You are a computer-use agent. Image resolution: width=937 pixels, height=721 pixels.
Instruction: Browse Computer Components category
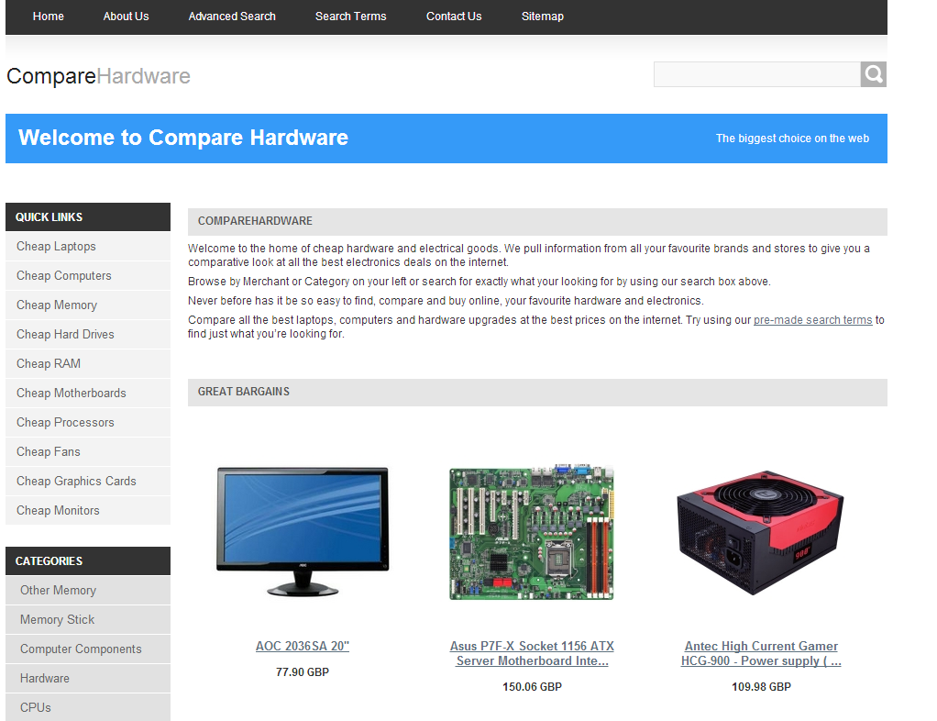tap(88, 649)
